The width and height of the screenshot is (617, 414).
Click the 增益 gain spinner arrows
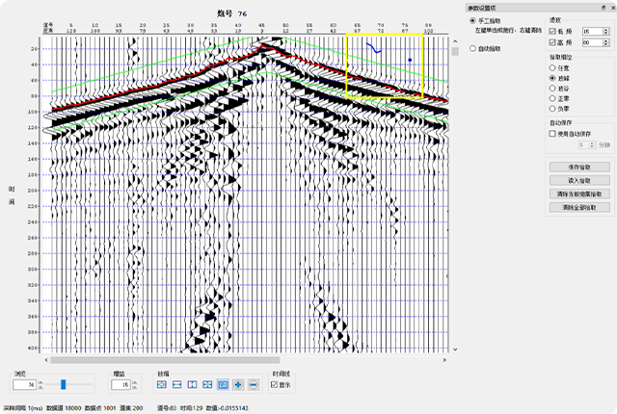pyautogui.click(x=133, y=384)
